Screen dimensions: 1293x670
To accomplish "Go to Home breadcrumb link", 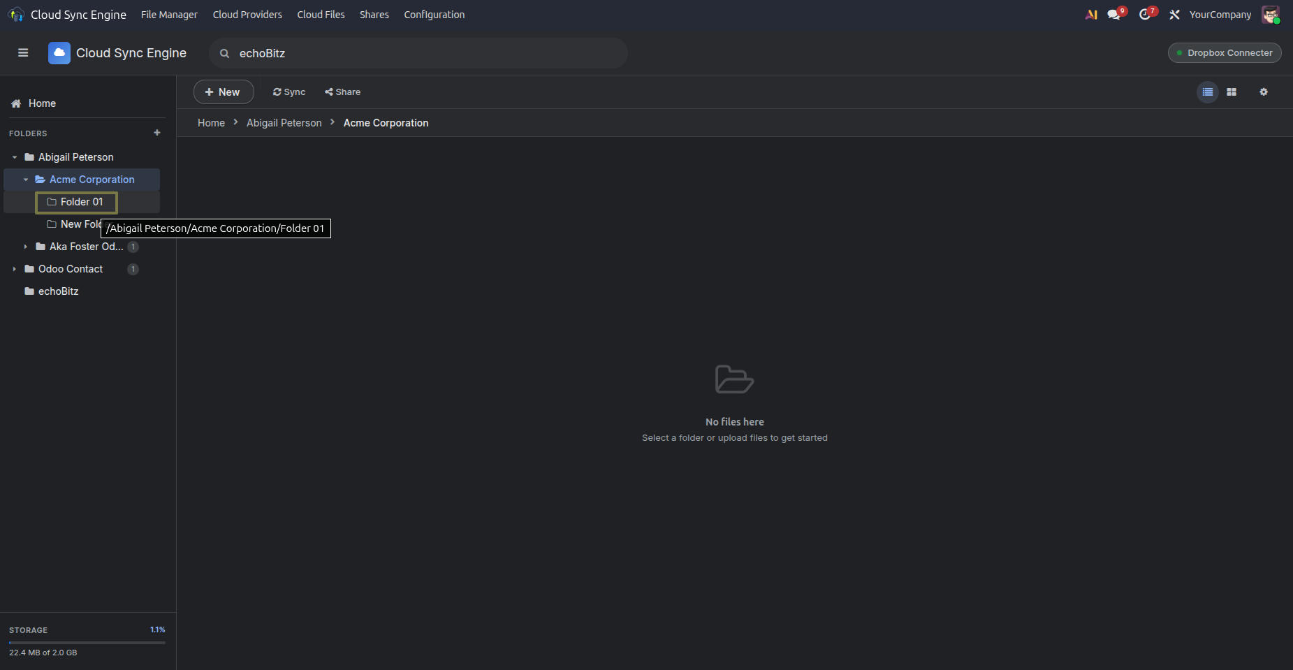I will [211, 123].
